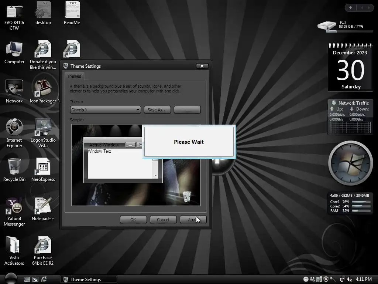This screenshot has height=284, width=378.
Task: Click Cancel in Theme Settings
Action: (163, 220)
